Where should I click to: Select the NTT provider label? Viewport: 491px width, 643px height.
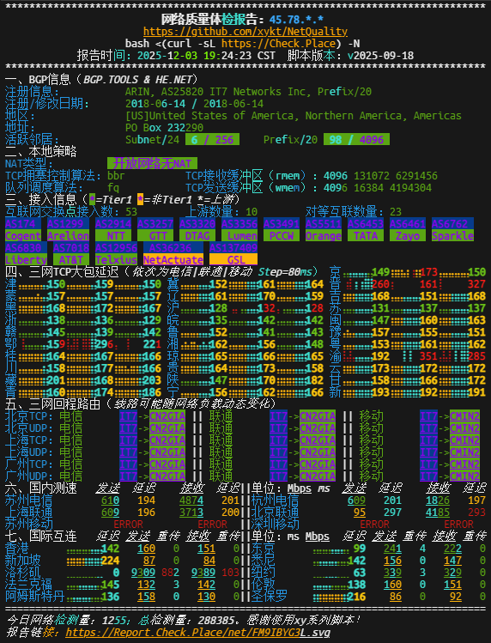pos(113,236)
